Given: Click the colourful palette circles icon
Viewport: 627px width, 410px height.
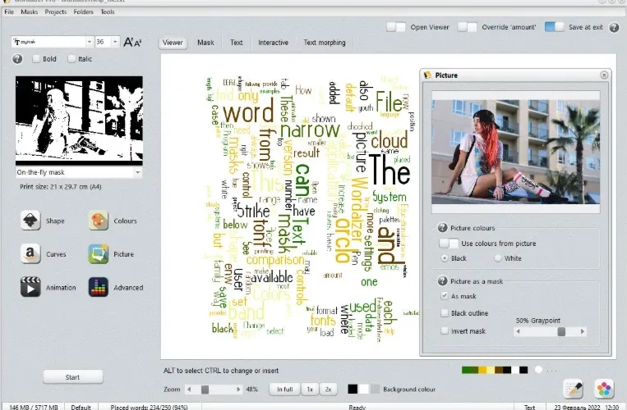Looking at the screenshot, I should [604, 389].
